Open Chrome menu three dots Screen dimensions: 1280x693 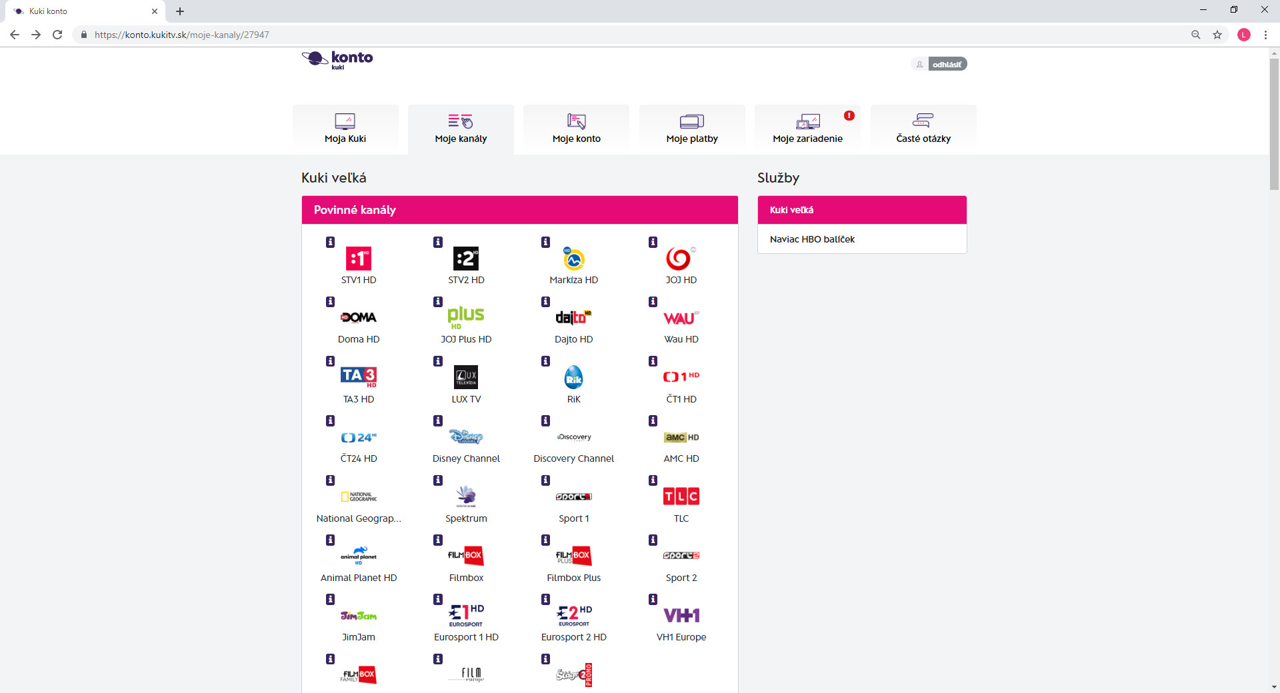[x=1265, y=35]
